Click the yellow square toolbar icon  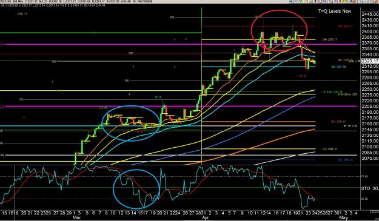[x=345, y=1]
